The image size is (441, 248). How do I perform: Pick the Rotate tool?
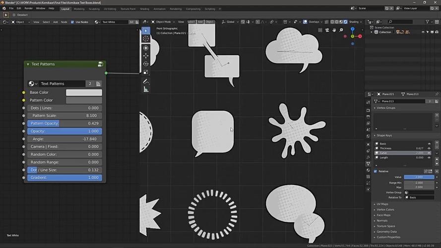click(x=146, y=64)
